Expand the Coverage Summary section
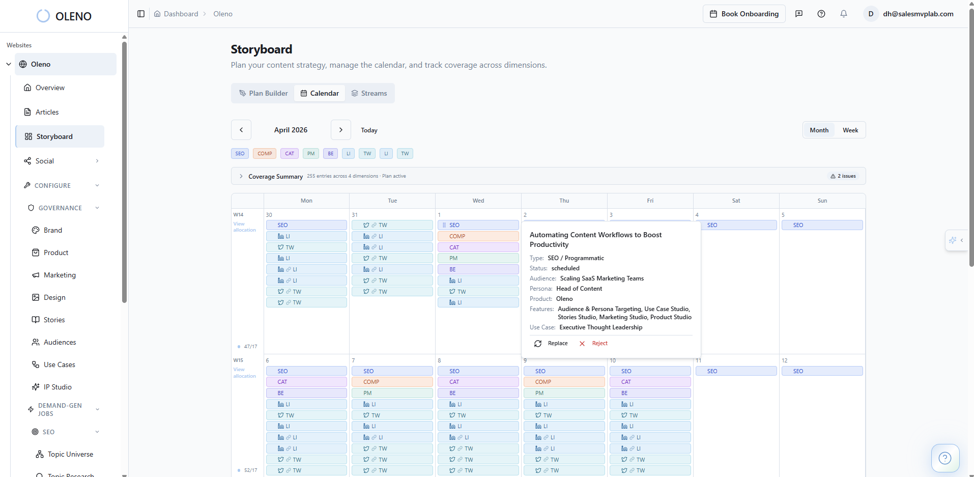This screenshot has width=974, height=477. point(241,176)
